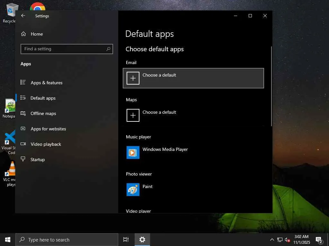Viewport: 329px width, 246px height.
Task: Open Home in Settings sidebar
Action: pyautogui.click(x=67, y=34)
